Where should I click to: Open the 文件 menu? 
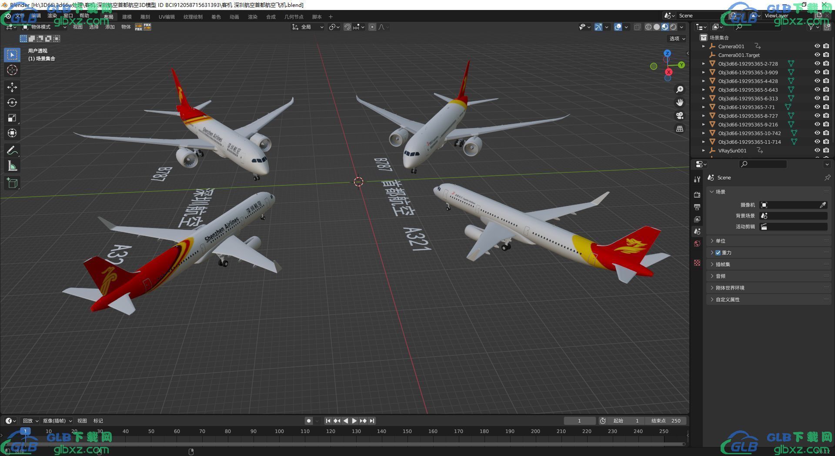coord(20,16)
